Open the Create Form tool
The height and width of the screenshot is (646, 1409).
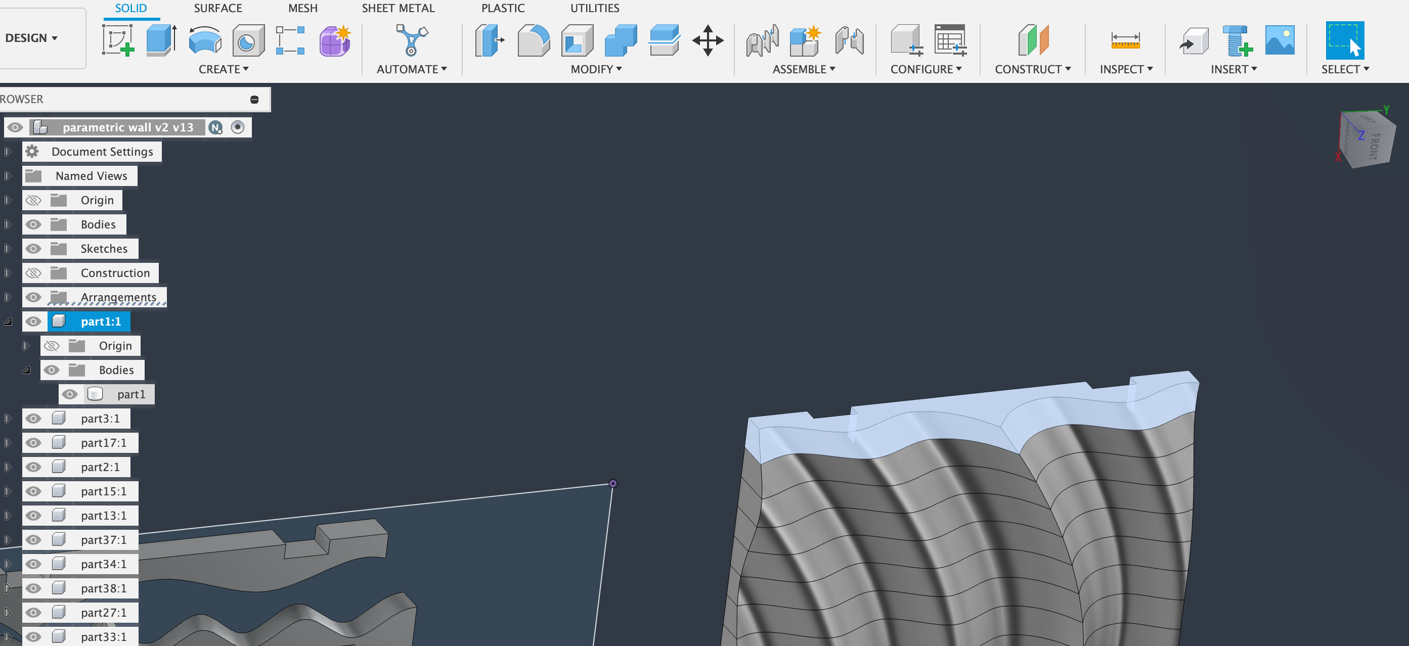tap(335, 40)
